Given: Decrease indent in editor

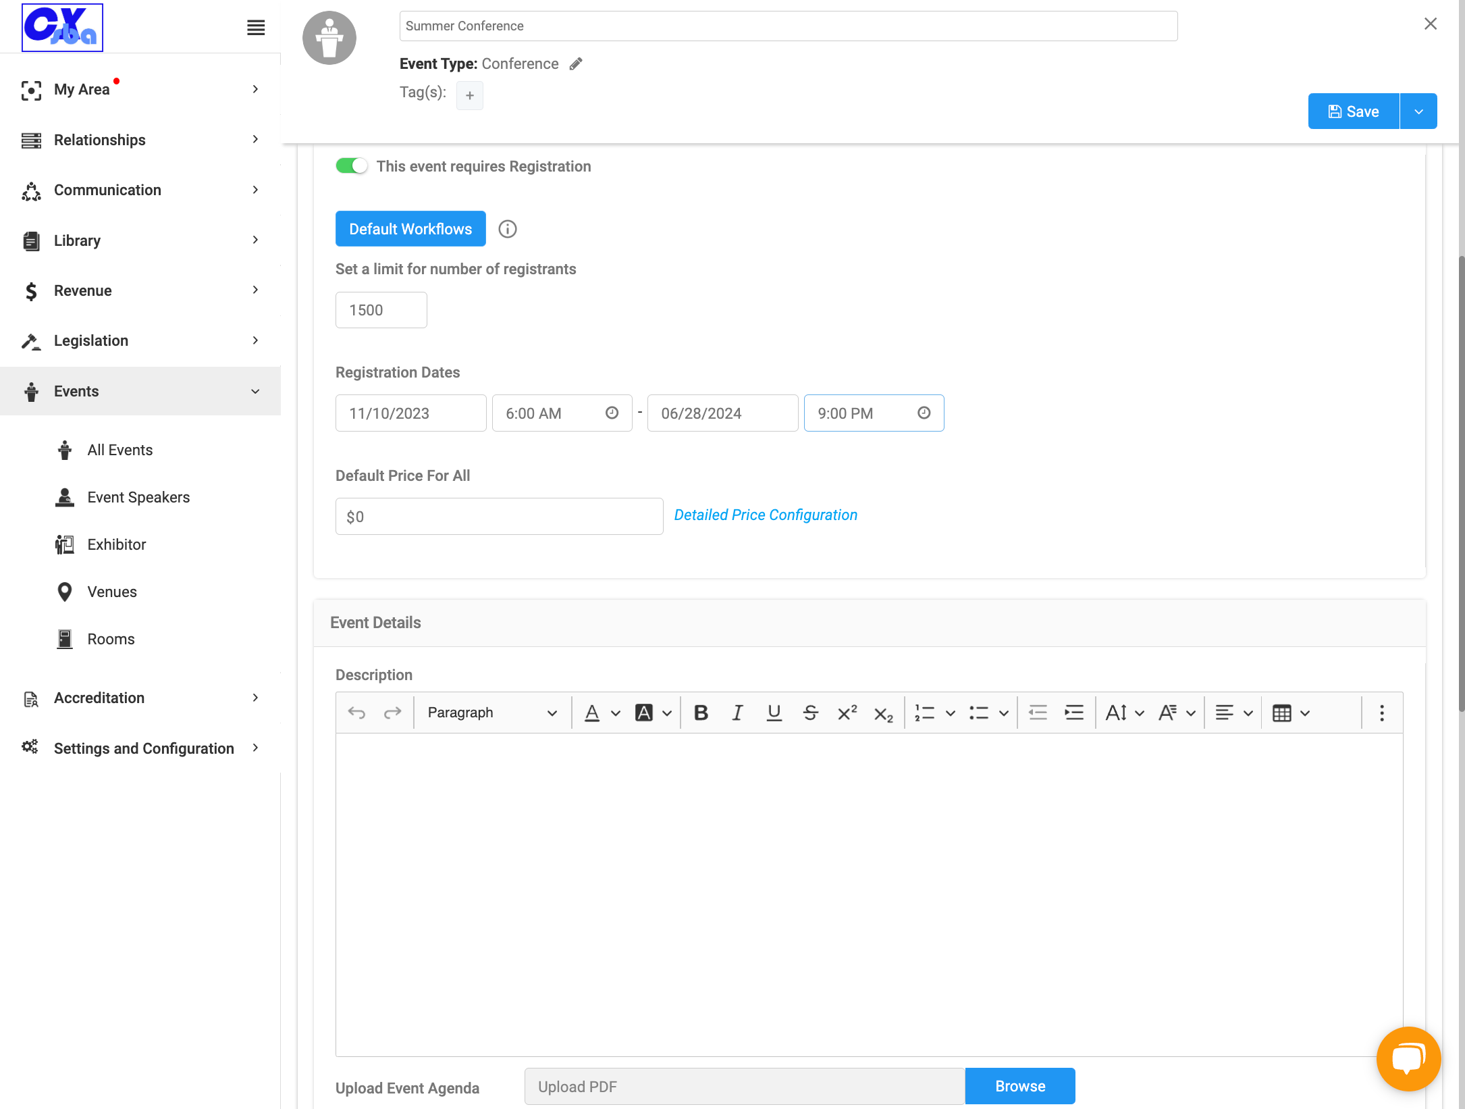Looking at the screenshot, I should coord(1038,713).
